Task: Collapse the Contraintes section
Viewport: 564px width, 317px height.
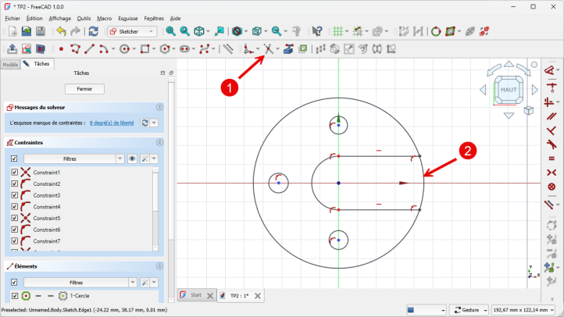Action: tap(159, 143)
